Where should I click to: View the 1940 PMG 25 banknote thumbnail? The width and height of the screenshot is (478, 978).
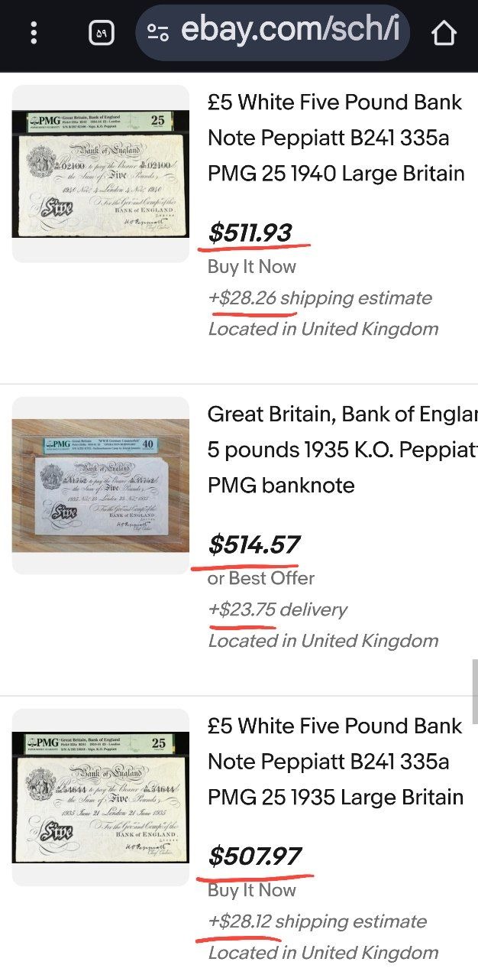[100, 174]
